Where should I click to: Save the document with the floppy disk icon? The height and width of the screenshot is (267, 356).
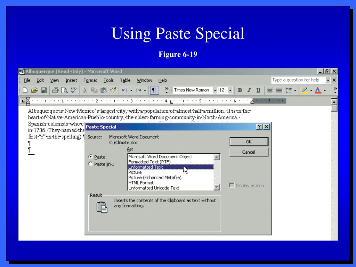tap(43, 90)
